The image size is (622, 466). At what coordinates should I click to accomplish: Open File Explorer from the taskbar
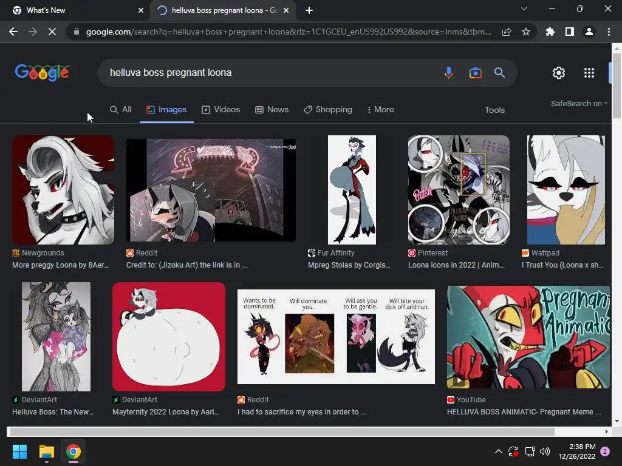pyautogui.click(x=46, y=451)
